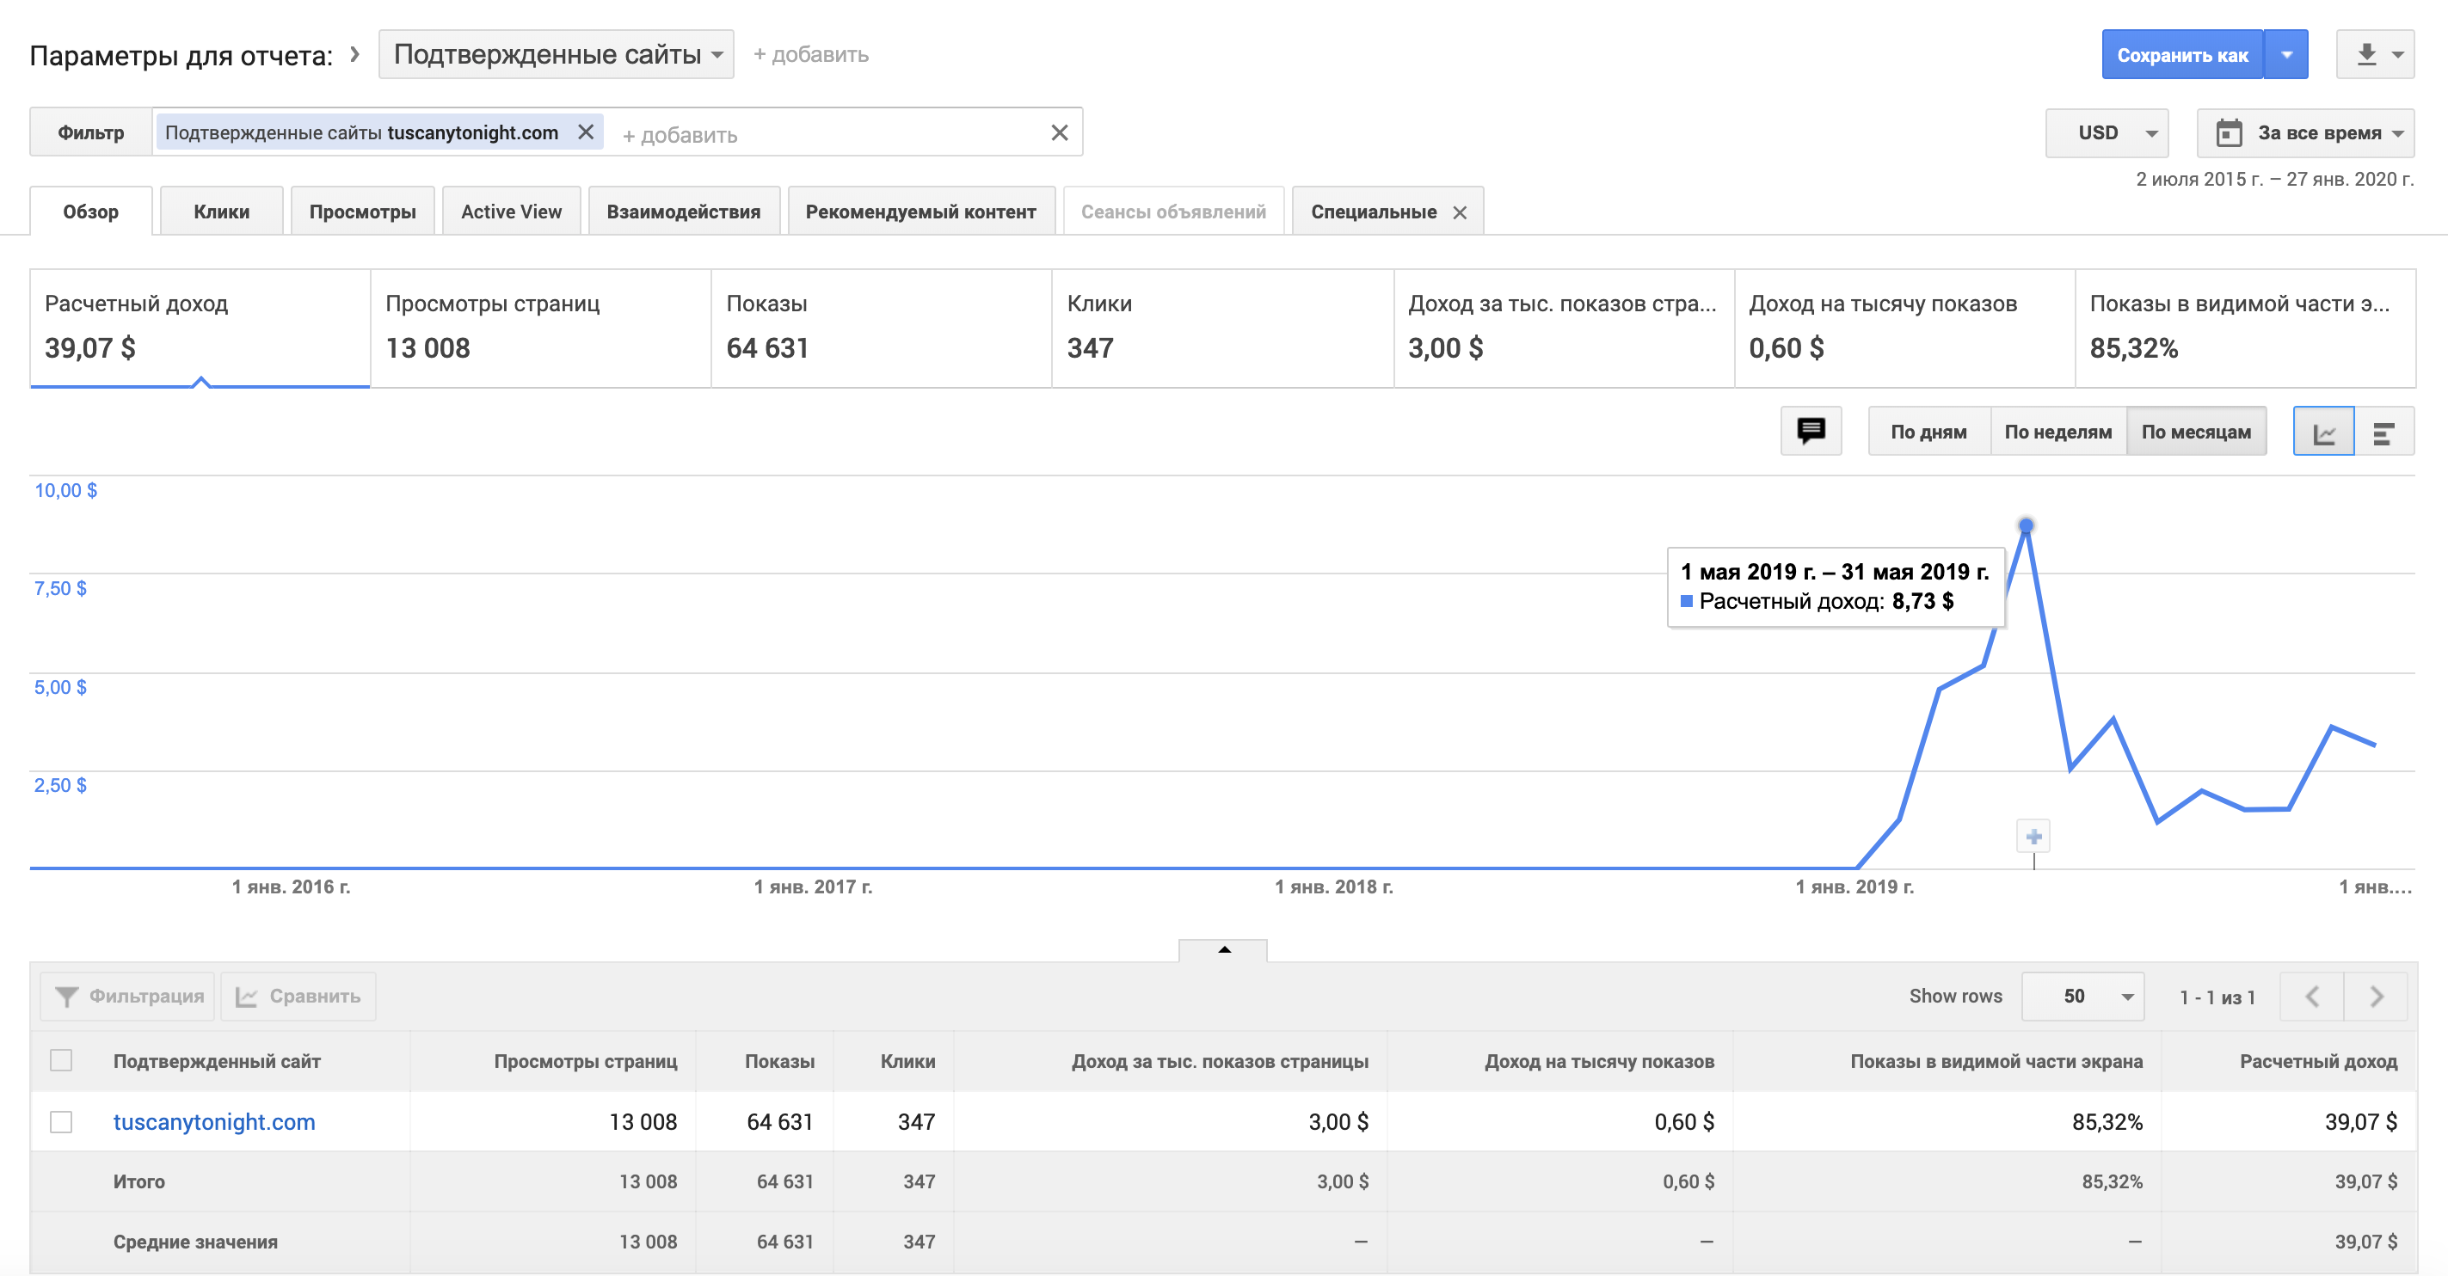
Task: Click the download report icon
Action: click(2366, 55)
